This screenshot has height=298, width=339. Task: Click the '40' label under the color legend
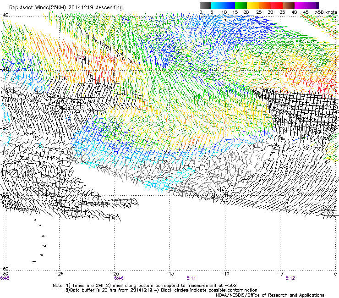click(294, 12)
